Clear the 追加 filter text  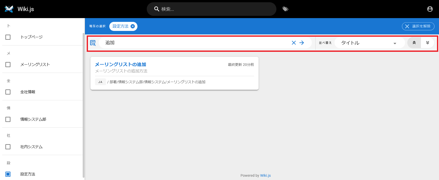(x=294, y=43)
